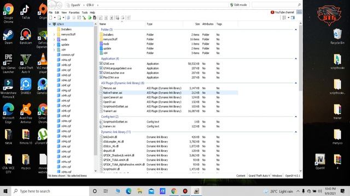Expand the menyooStuff tree node

point(54,34)
